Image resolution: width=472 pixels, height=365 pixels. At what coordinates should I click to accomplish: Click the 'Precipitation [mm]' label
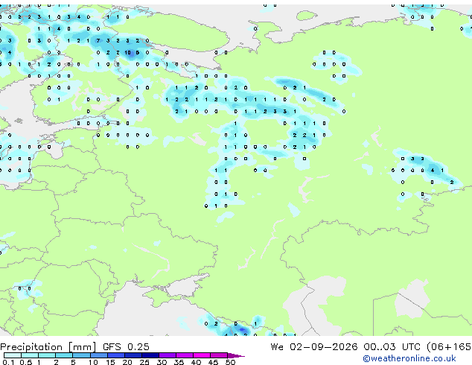pyautogui.click(x=48, y=347)
